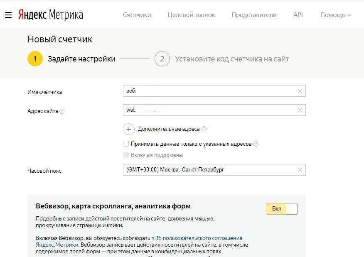Open the Представители page
The width and height of the screenshot is (364, 257).
point(254,15)
